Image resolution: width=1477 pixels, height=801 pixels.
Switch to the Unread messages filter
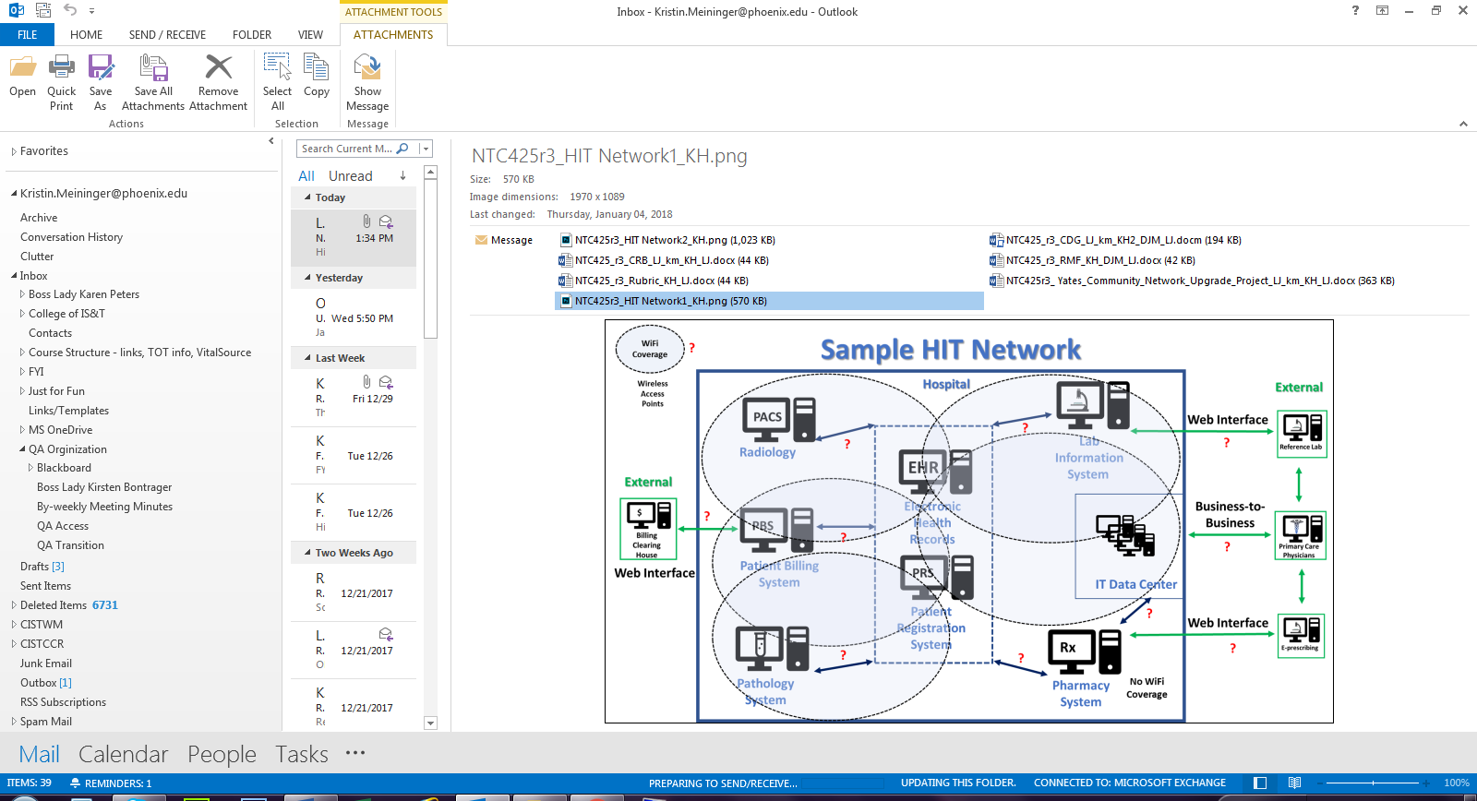pyautogui.click(x=350, y=176)
